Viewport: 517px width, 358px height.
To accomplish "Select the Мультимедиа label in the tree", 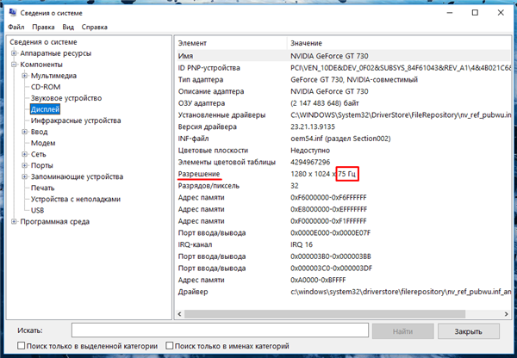I will pos(53,76).
